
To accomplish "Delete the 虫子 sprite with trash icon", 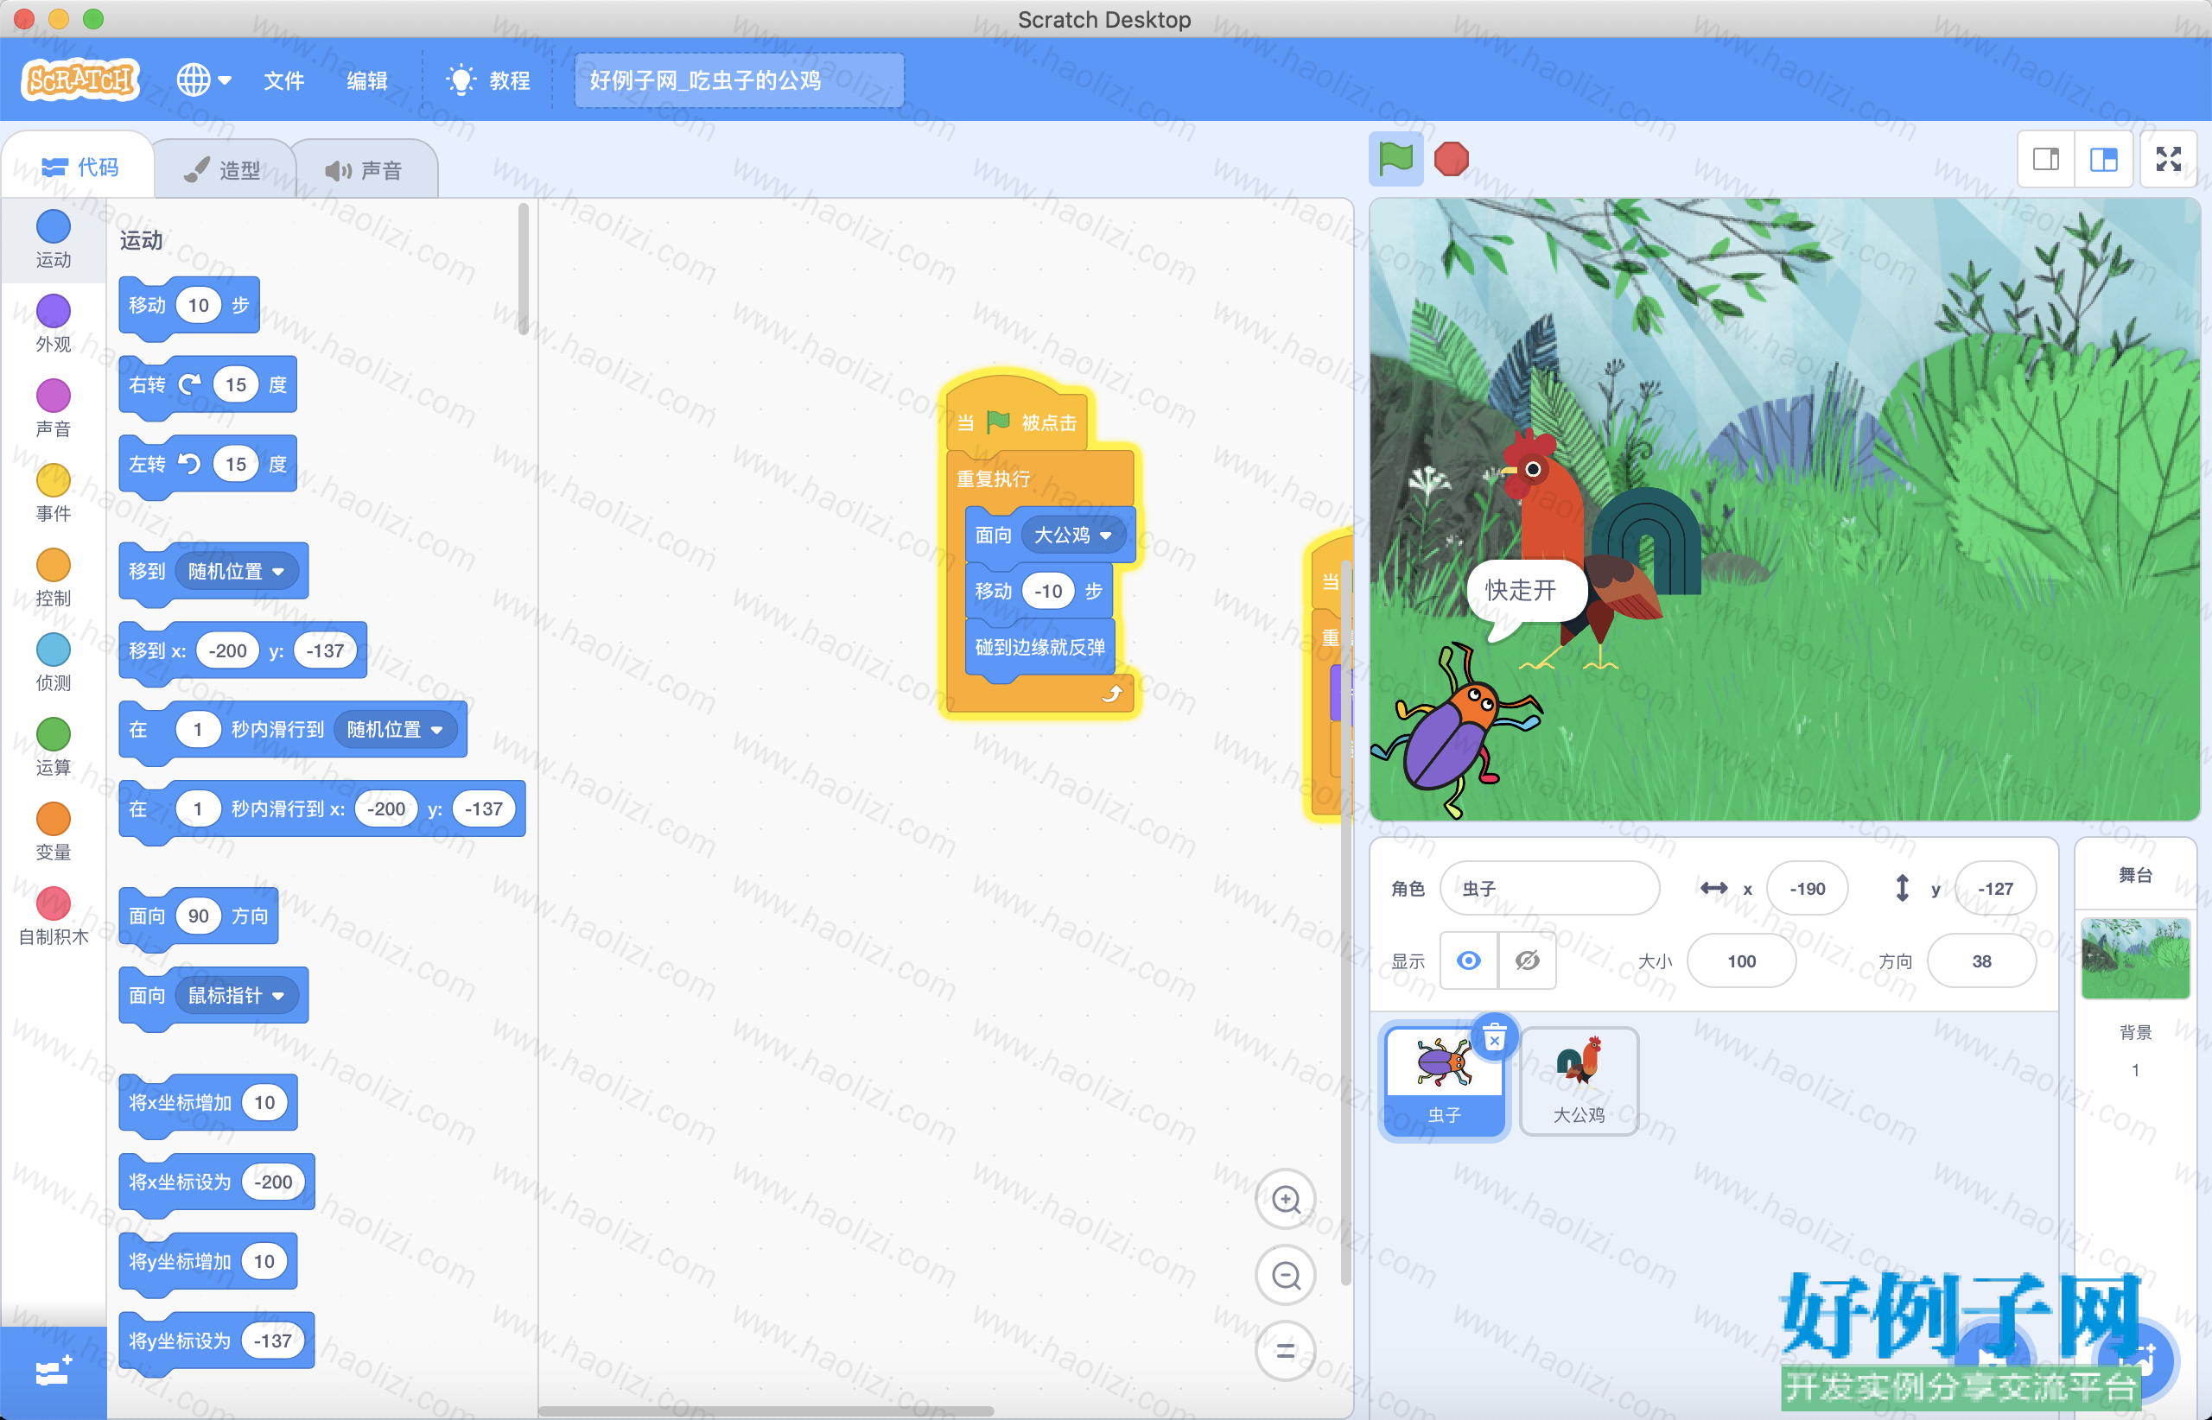I will tap(1494, 1039).
